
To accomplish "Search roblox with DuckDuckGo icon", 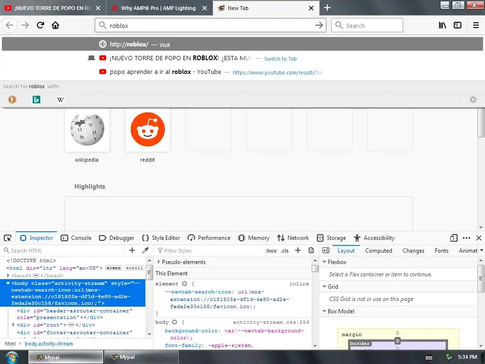I will click(12, 100).
